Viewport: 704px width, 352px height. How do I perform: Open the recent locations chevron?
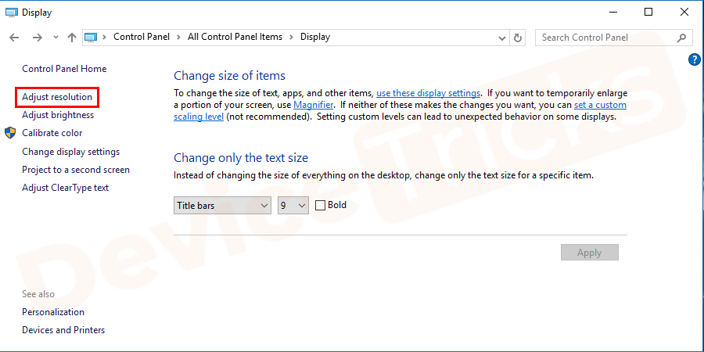coord(56,38)
